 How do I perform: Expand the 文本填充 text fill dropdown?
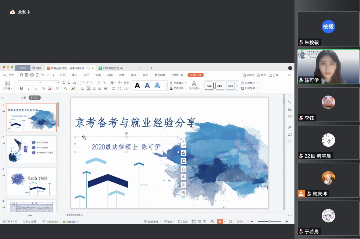click(x=186, y=83)
